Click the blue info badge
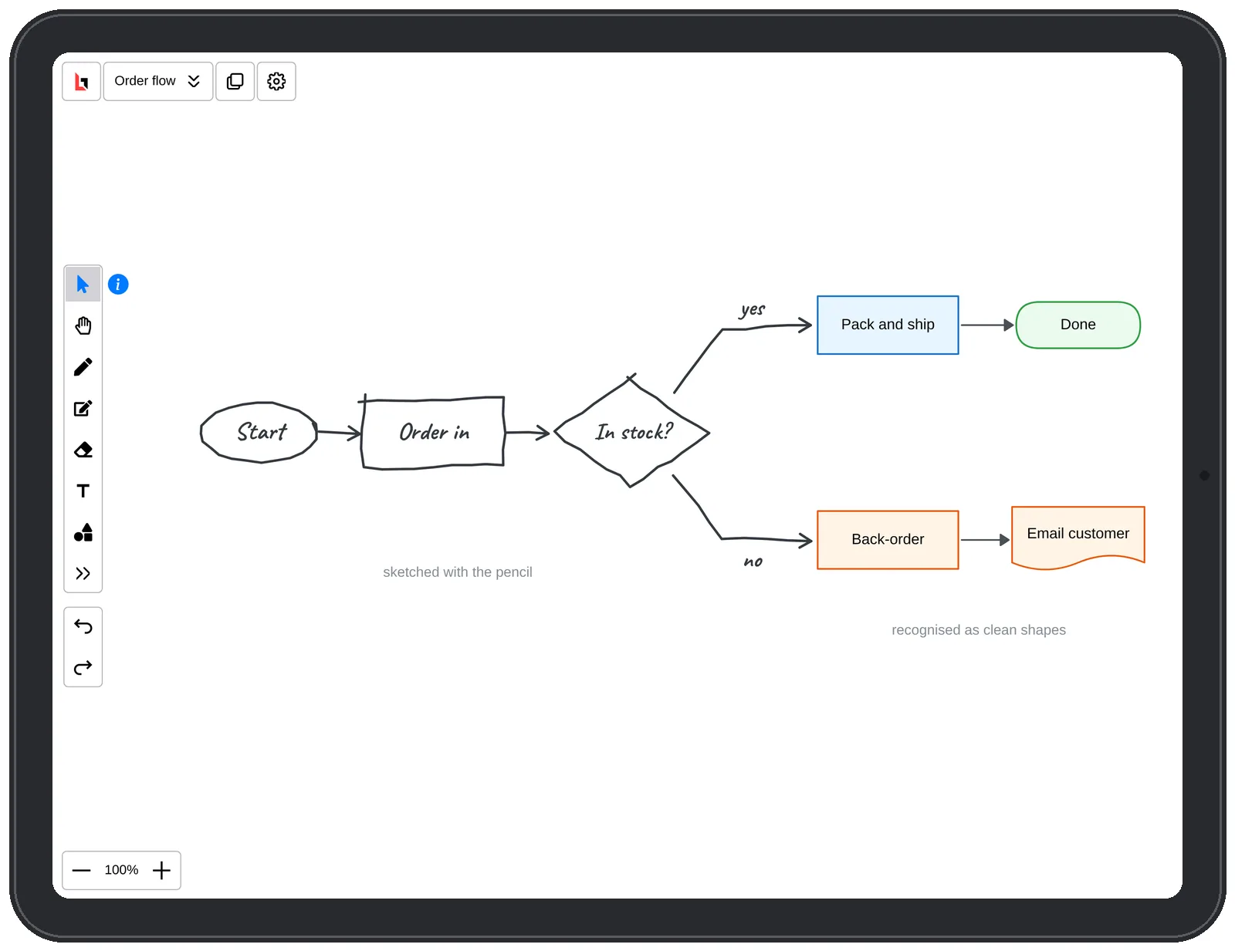 (x=118, y=285)
